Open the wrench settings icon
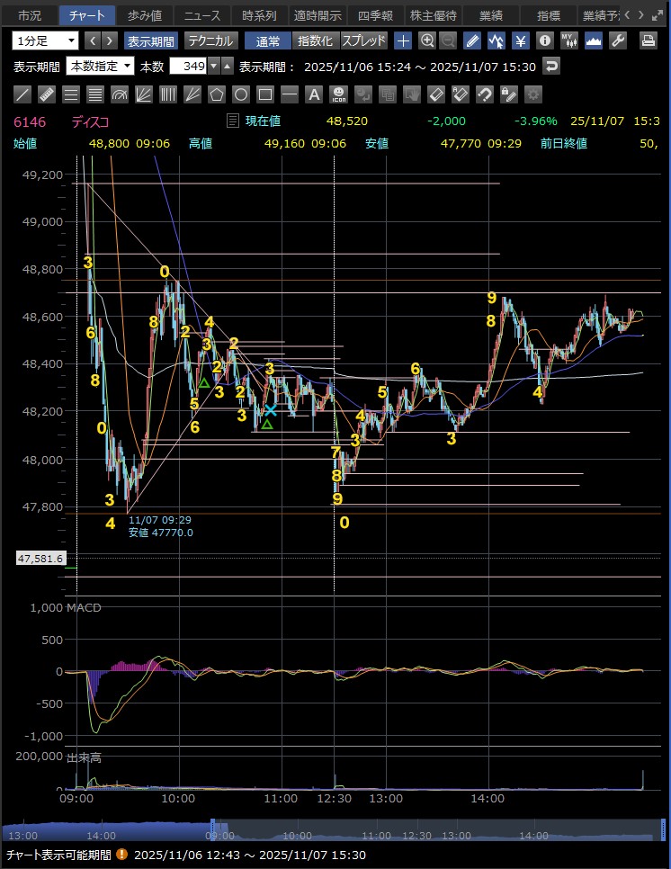The image size is (671, 869). pos(618,40)
